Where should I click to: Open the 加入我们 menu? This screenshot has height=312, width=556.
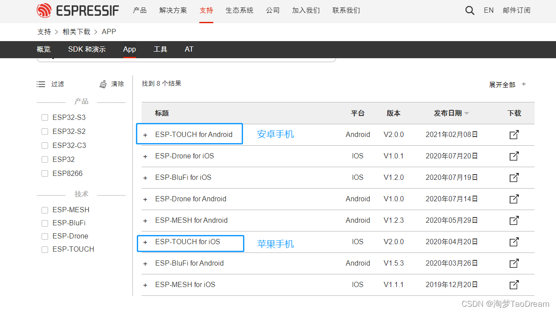point(306,10)
